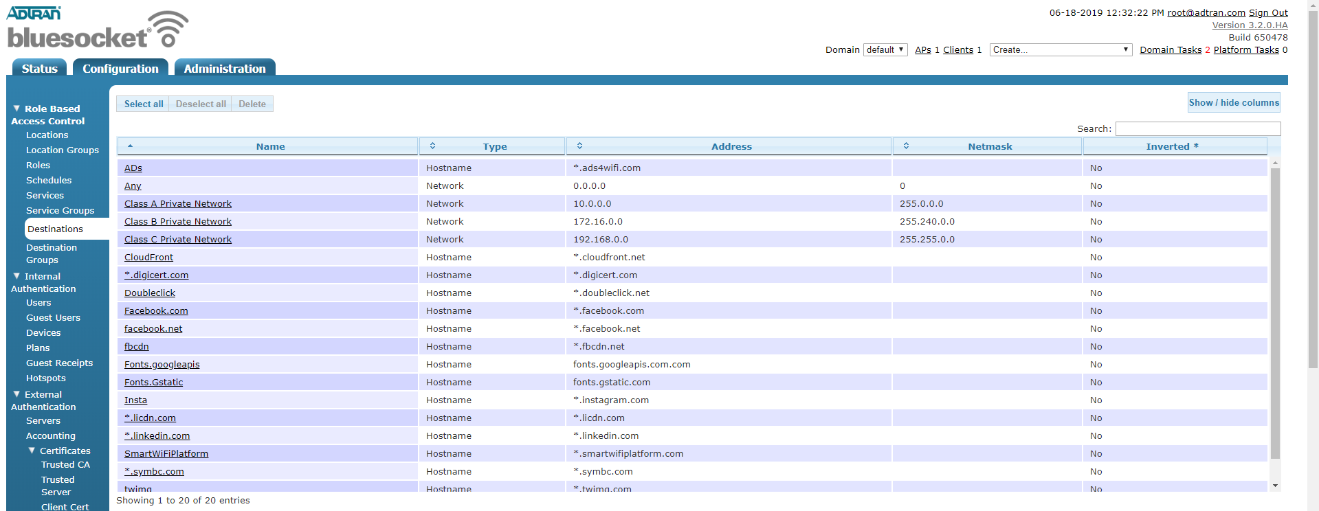
Task: Open Platform Tasks link
Action: tap(1246, 49)
